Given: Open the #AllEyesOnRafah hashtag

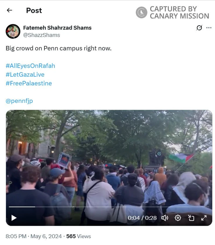Looking at the screenshot, I should coord(30,66).
